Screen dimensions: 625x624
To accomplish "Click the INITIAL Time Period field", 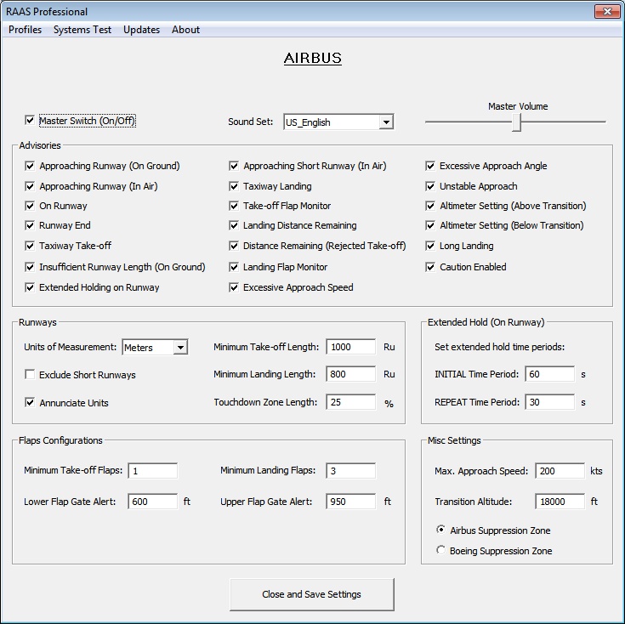I will point(550,374).
